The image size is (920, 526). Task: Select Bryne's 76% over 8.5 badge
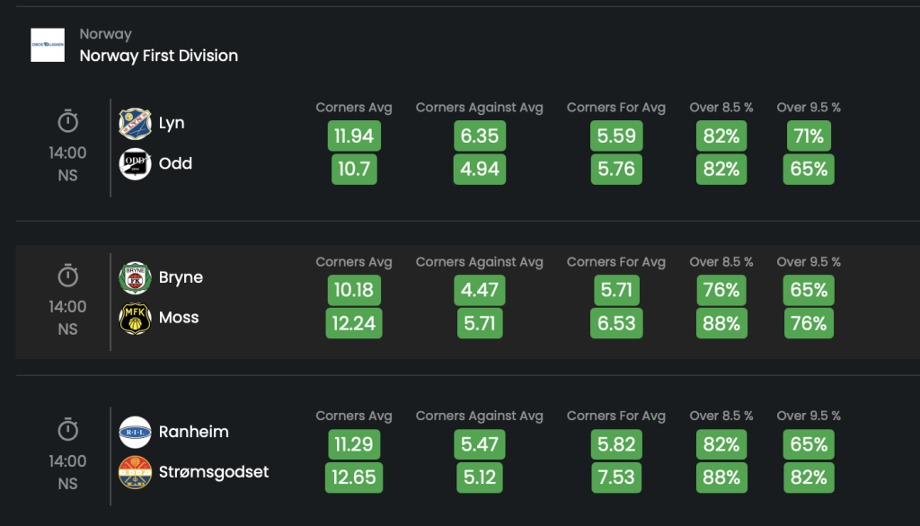point(721,290)
